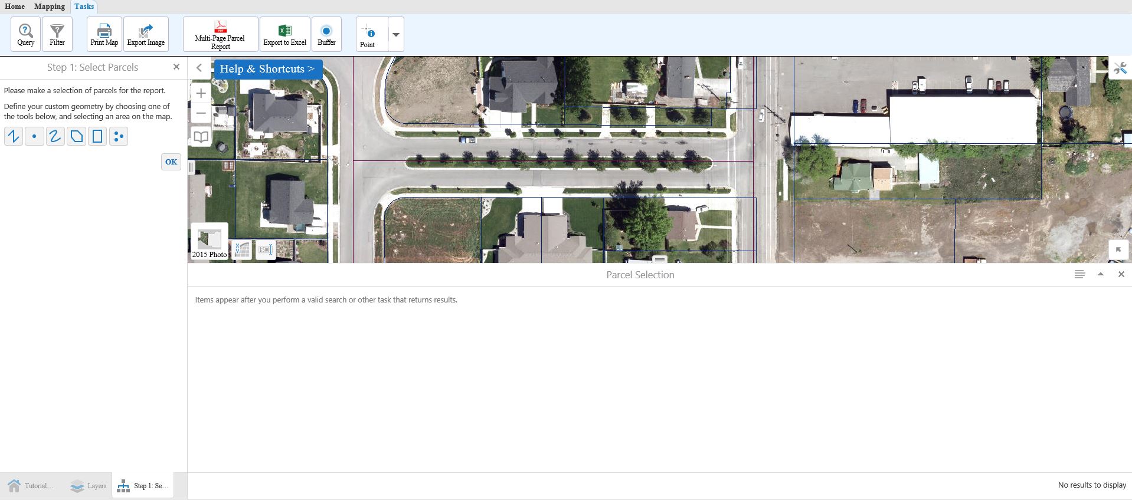Image resolution: width=1132 pixels, height=500 pixels.
Task: Open the Parcel Selection panel actions menu
Action: click(1079, 274)
